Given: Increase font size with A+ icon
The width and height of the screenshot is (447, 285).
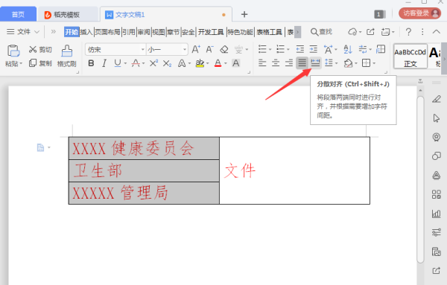Looking at the screenshot, I should pos(196,50).
